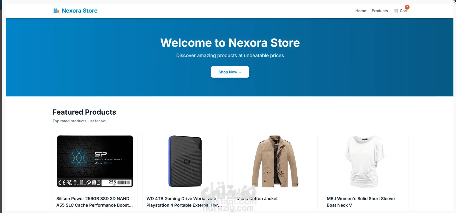456x213 pixels.
Task: Click the Silicon Power 256GB SSD title
Action: (94, 202)
